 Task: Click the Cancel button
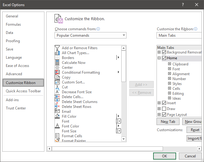pyautogui.click(x=190, y=156)
